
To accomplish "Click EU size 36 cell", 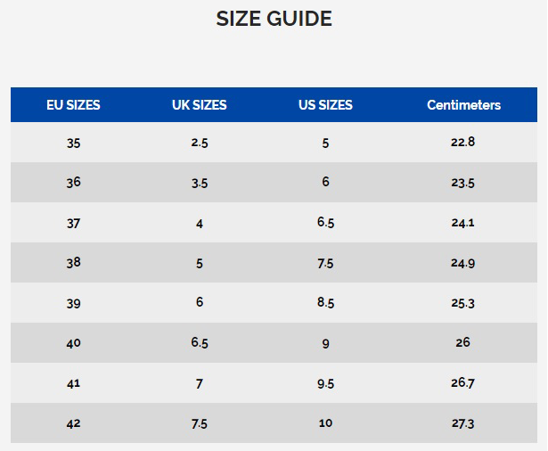I will tap(73, 182).
